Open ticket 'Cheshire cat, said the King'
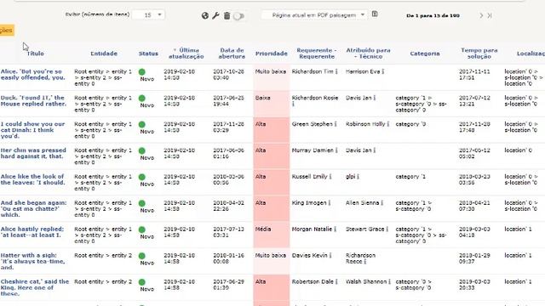 click(35, 287)
